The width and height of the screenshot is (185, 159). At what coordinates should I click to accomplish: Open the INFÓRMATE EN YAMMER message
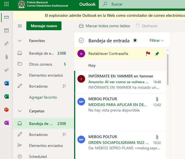pyautogui.click(x=120, y=82)
